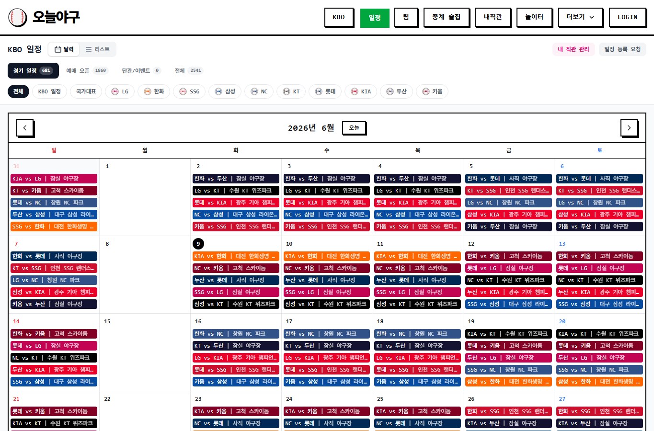The image size is (654, 431).
Task: Open June 16 한화 vs NC game
Action: [236, 334]
